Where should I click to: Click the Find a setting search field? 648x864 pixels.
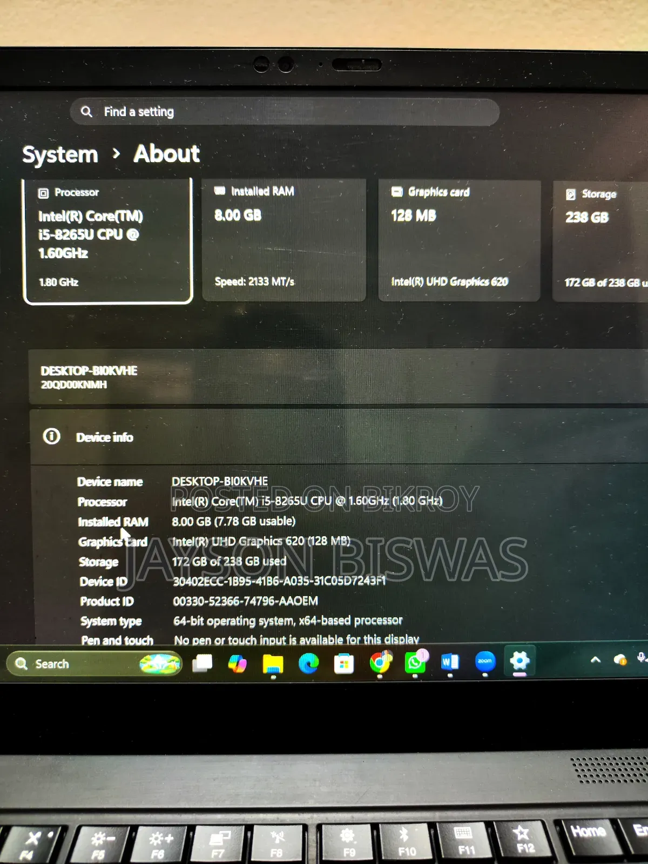tap(285, 112)
